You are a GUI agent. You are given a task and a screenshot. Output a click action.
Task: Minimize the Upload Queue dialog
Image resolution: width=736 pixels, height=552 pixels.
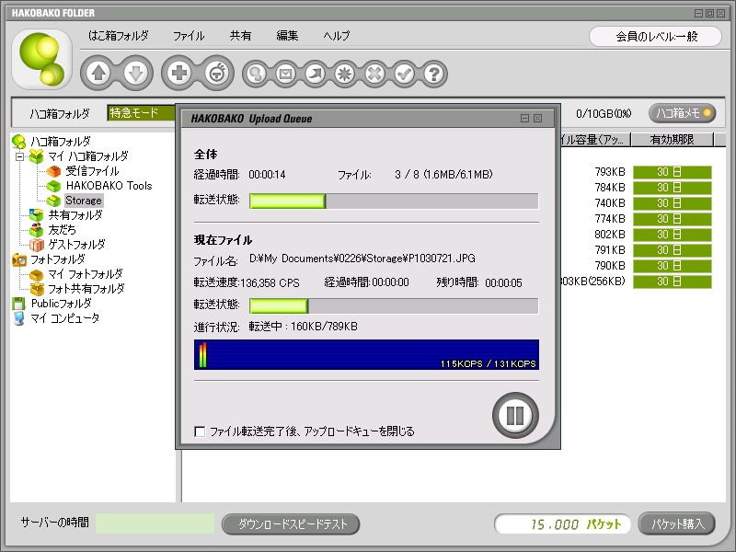coord(524,119)
